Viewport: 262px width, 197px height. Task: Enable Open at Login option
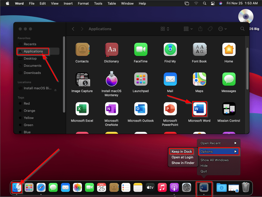coord(182,157)
